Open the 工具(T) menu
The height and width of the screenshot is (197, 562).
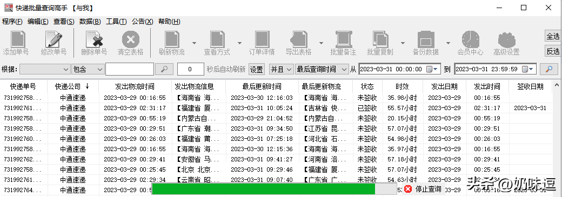click(116, 22)
